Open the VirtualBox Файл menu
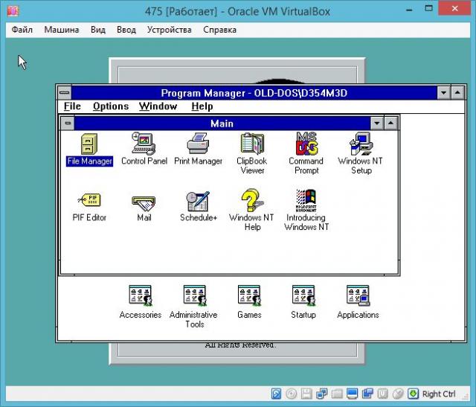 [22, 30]
